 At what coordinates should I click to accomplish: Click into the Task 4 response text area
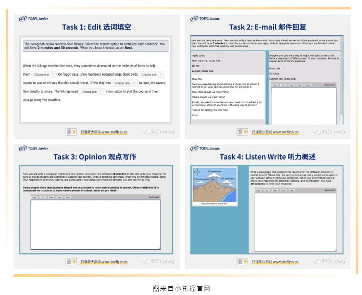pyautogui.click(x=295, y=222)
